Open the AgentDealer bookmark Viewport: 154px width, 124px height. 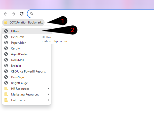(26, 54)
